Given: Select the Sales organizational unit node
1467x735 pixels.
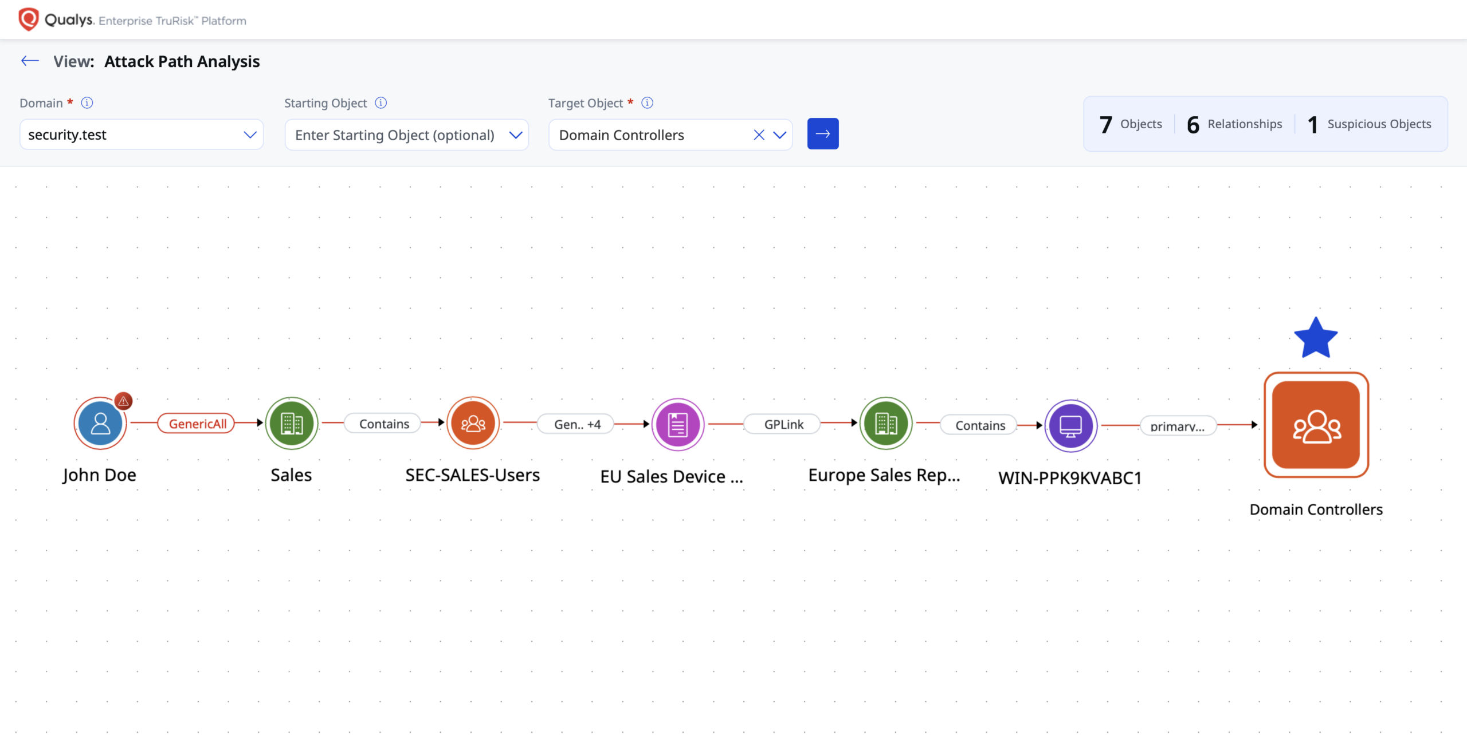Looking at the screenshot, I should click(x=292, y=424).
